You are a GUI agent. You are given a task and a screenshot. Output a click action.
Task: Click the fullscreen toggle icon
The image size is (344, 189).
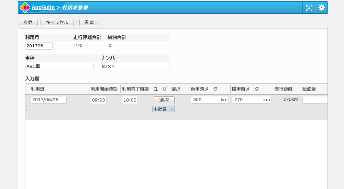tap(309, 8)
